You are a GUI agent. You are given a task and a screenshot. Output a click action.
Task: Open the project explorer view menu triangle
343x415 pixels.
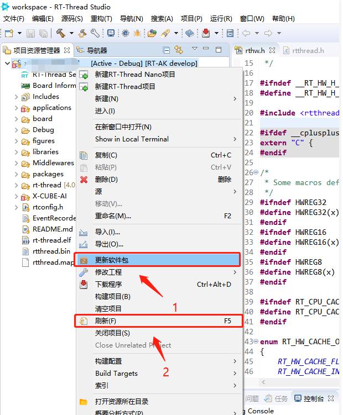(x=195, y=49)
